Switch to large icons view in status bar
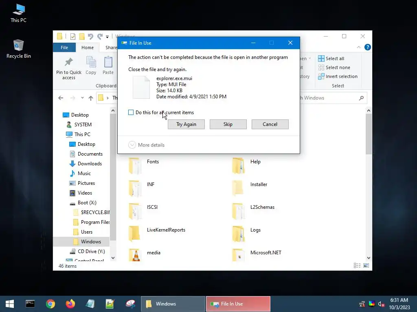Viewport: 417px width, 312px height. pos(366,266)
